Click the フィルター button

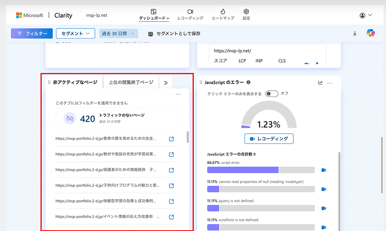(32, 34)
